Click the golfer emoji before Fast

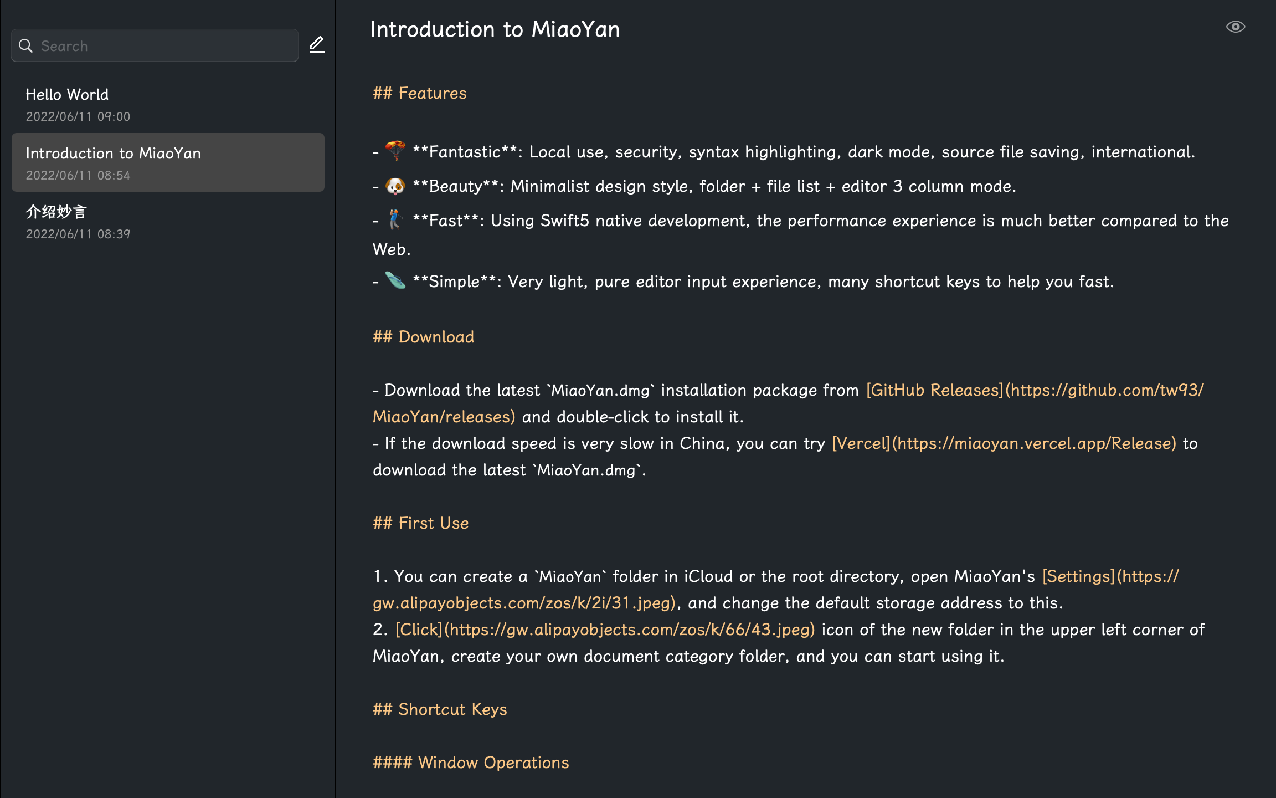pos(395,219)
